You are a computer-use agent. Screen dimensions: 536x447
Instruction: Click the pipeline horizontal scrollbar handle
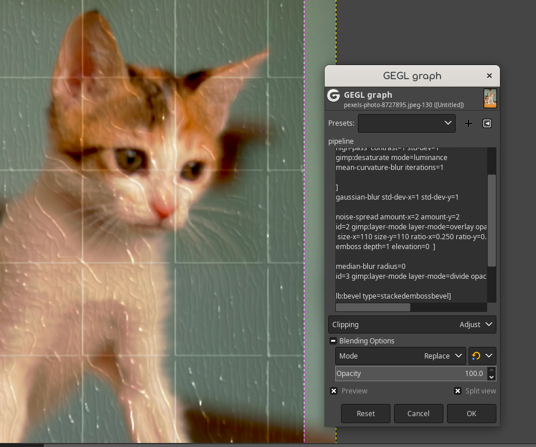point(373,307)
